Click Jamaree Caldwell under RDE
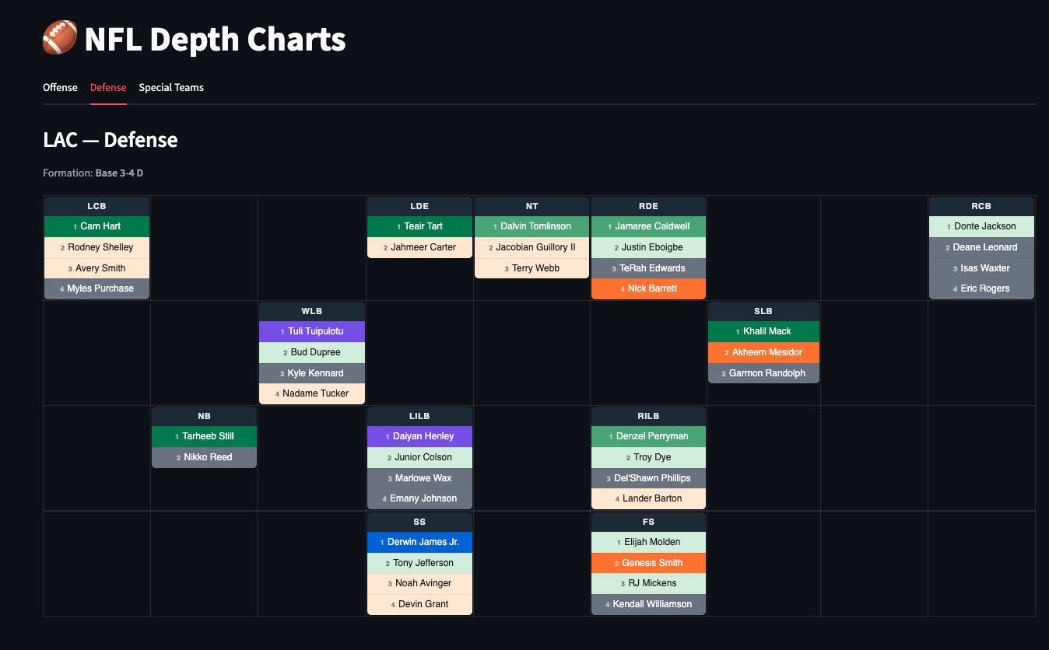 tap(648, 226)
